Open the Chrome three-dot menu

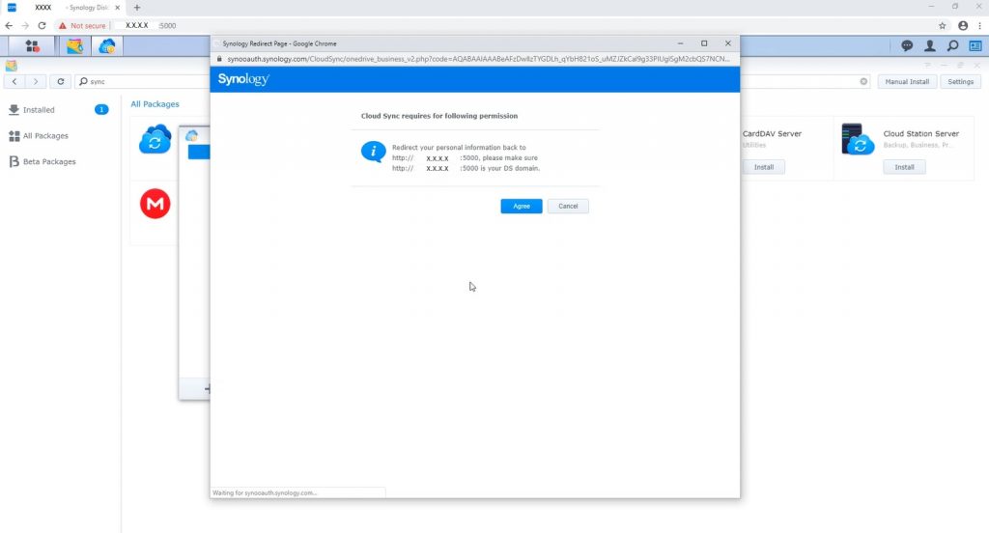point(979,26)
